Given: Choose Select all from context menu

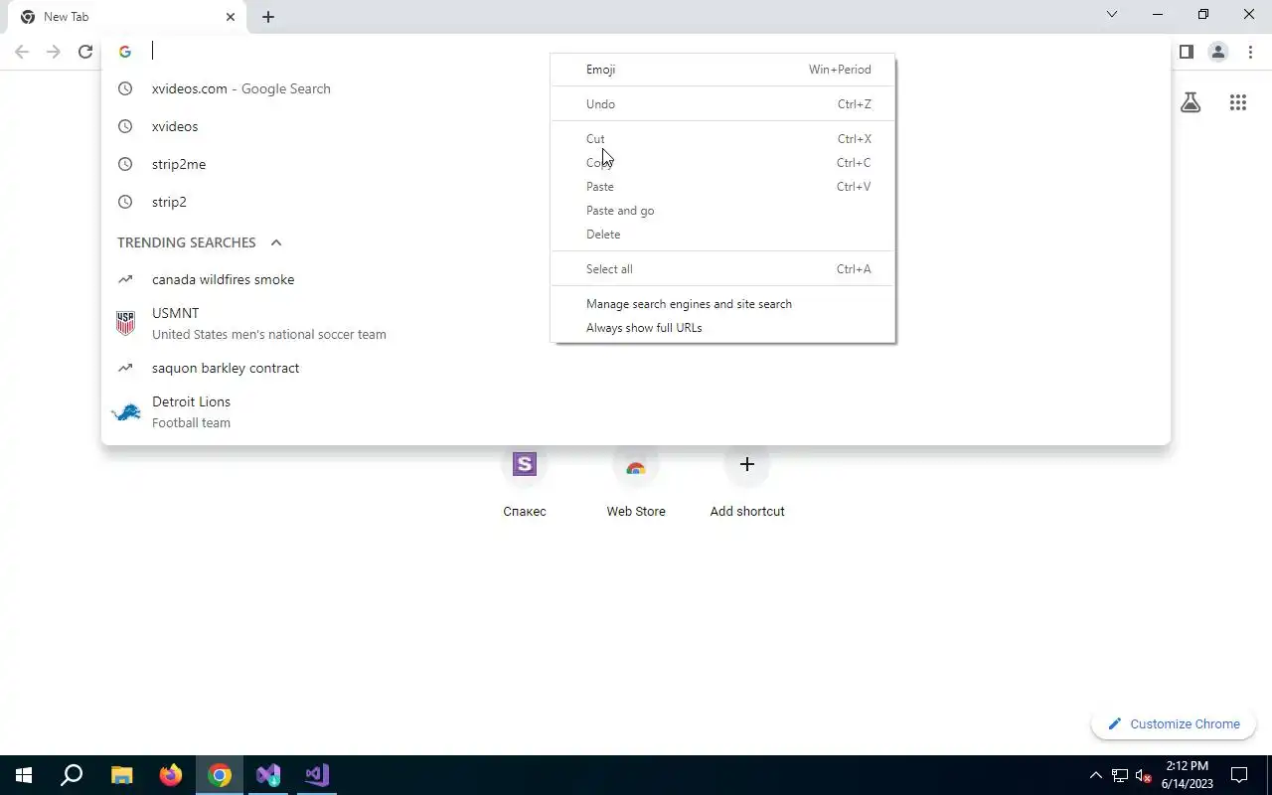Looking at the screenshot, I should 723,269.
